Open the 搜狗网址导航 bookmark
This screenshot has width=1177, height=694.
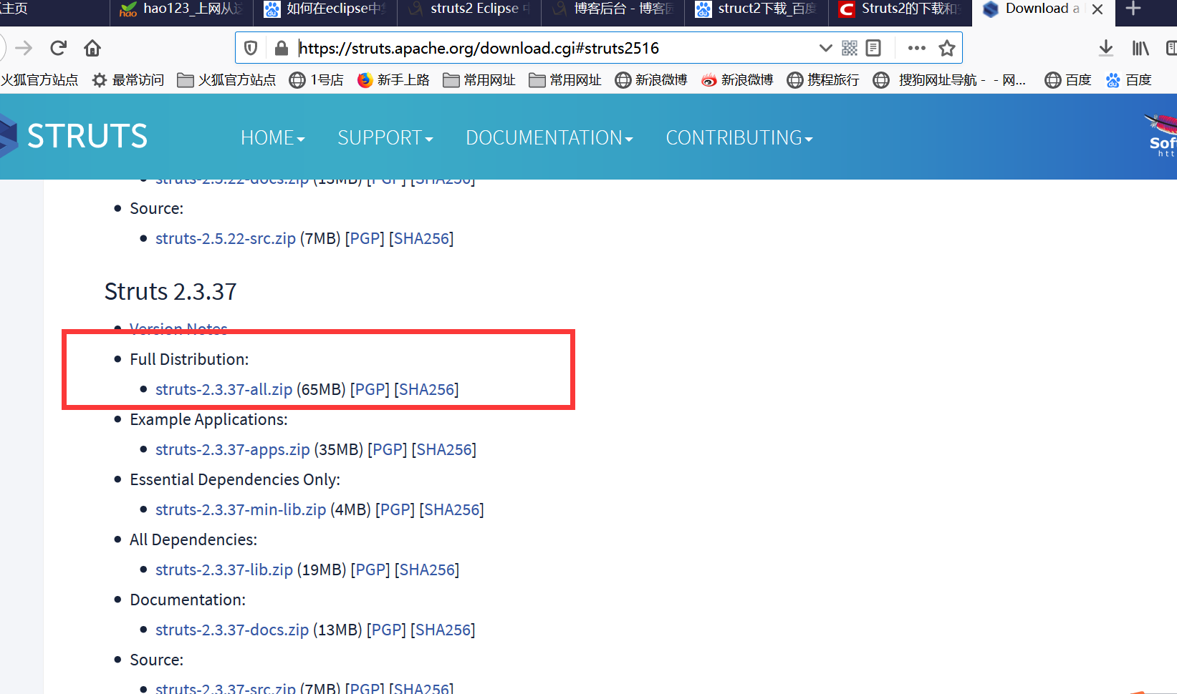coord(949,80)
